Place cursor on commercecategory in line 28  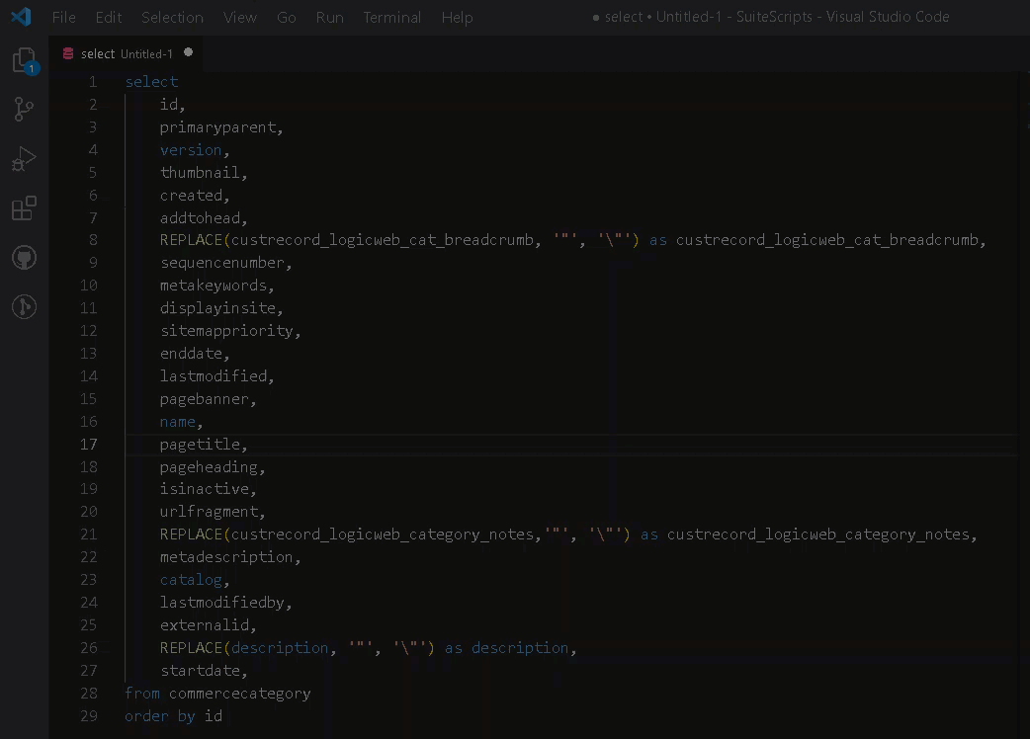coord(239,693)
